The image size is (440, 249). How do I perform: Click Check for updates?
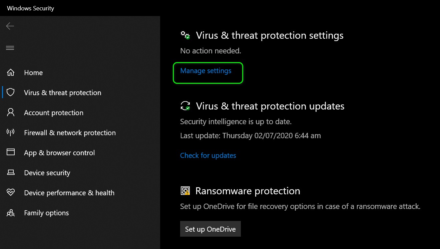(x=208, y=156)
